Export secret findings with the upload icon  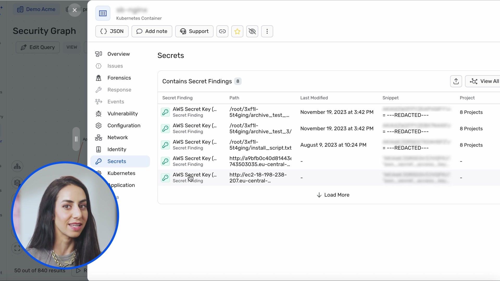coord(456,81)
